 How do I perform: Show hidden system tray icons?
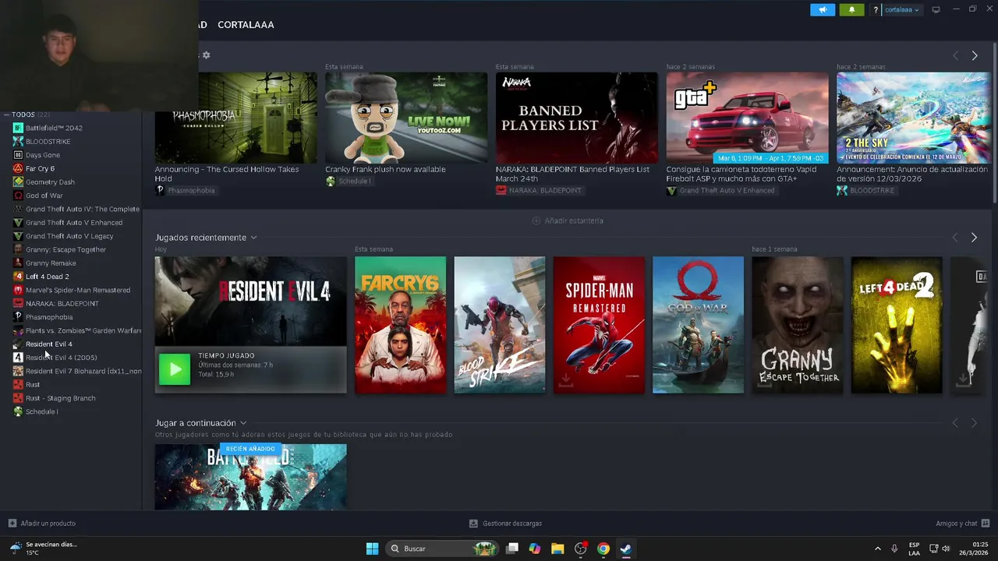pyautogui.click(x=877, y=549)
